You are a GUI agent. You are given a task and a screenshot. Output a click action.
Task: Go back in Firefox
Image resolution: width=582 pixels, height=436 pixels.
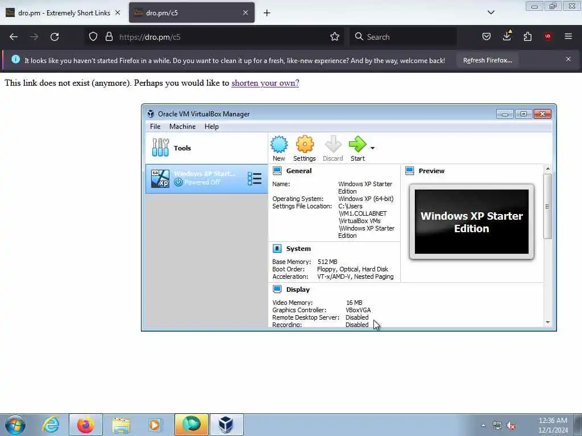click(x=14, y=37)
